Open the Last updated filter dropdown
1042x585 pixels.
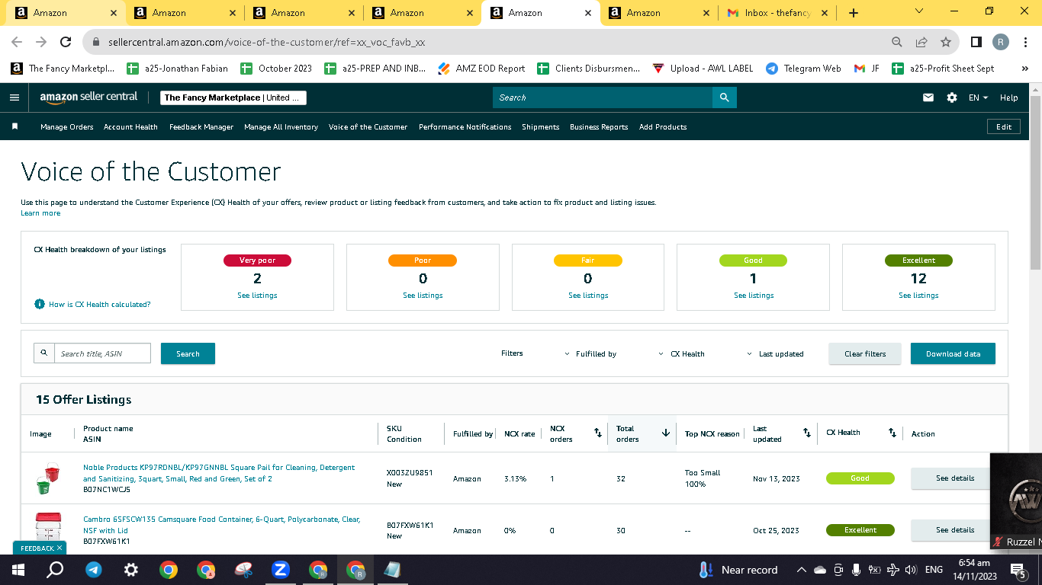point(775,354)
